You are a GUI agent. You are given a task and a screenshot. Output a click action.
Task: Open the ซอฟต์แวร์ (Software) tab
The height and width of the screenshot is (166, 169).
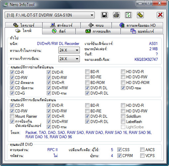click(142, 31)
